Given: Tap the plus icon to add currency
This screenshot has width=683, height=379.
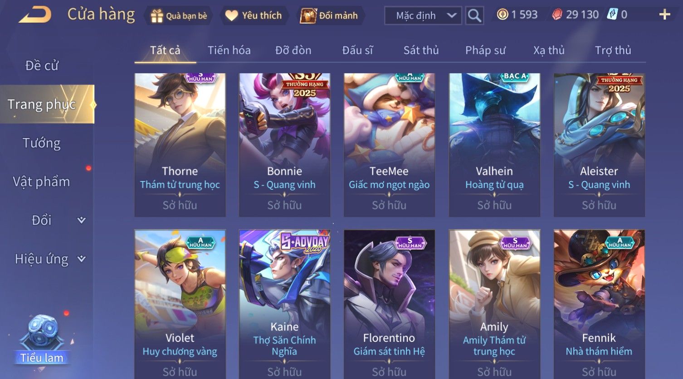Looking at the screenshot, I should click(664, 15).
